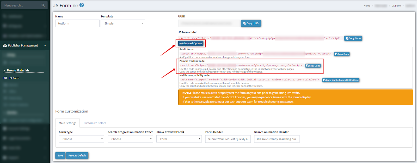
Task: Click the "Add 'public=1' as a parameter" hint
Action: 215,57
